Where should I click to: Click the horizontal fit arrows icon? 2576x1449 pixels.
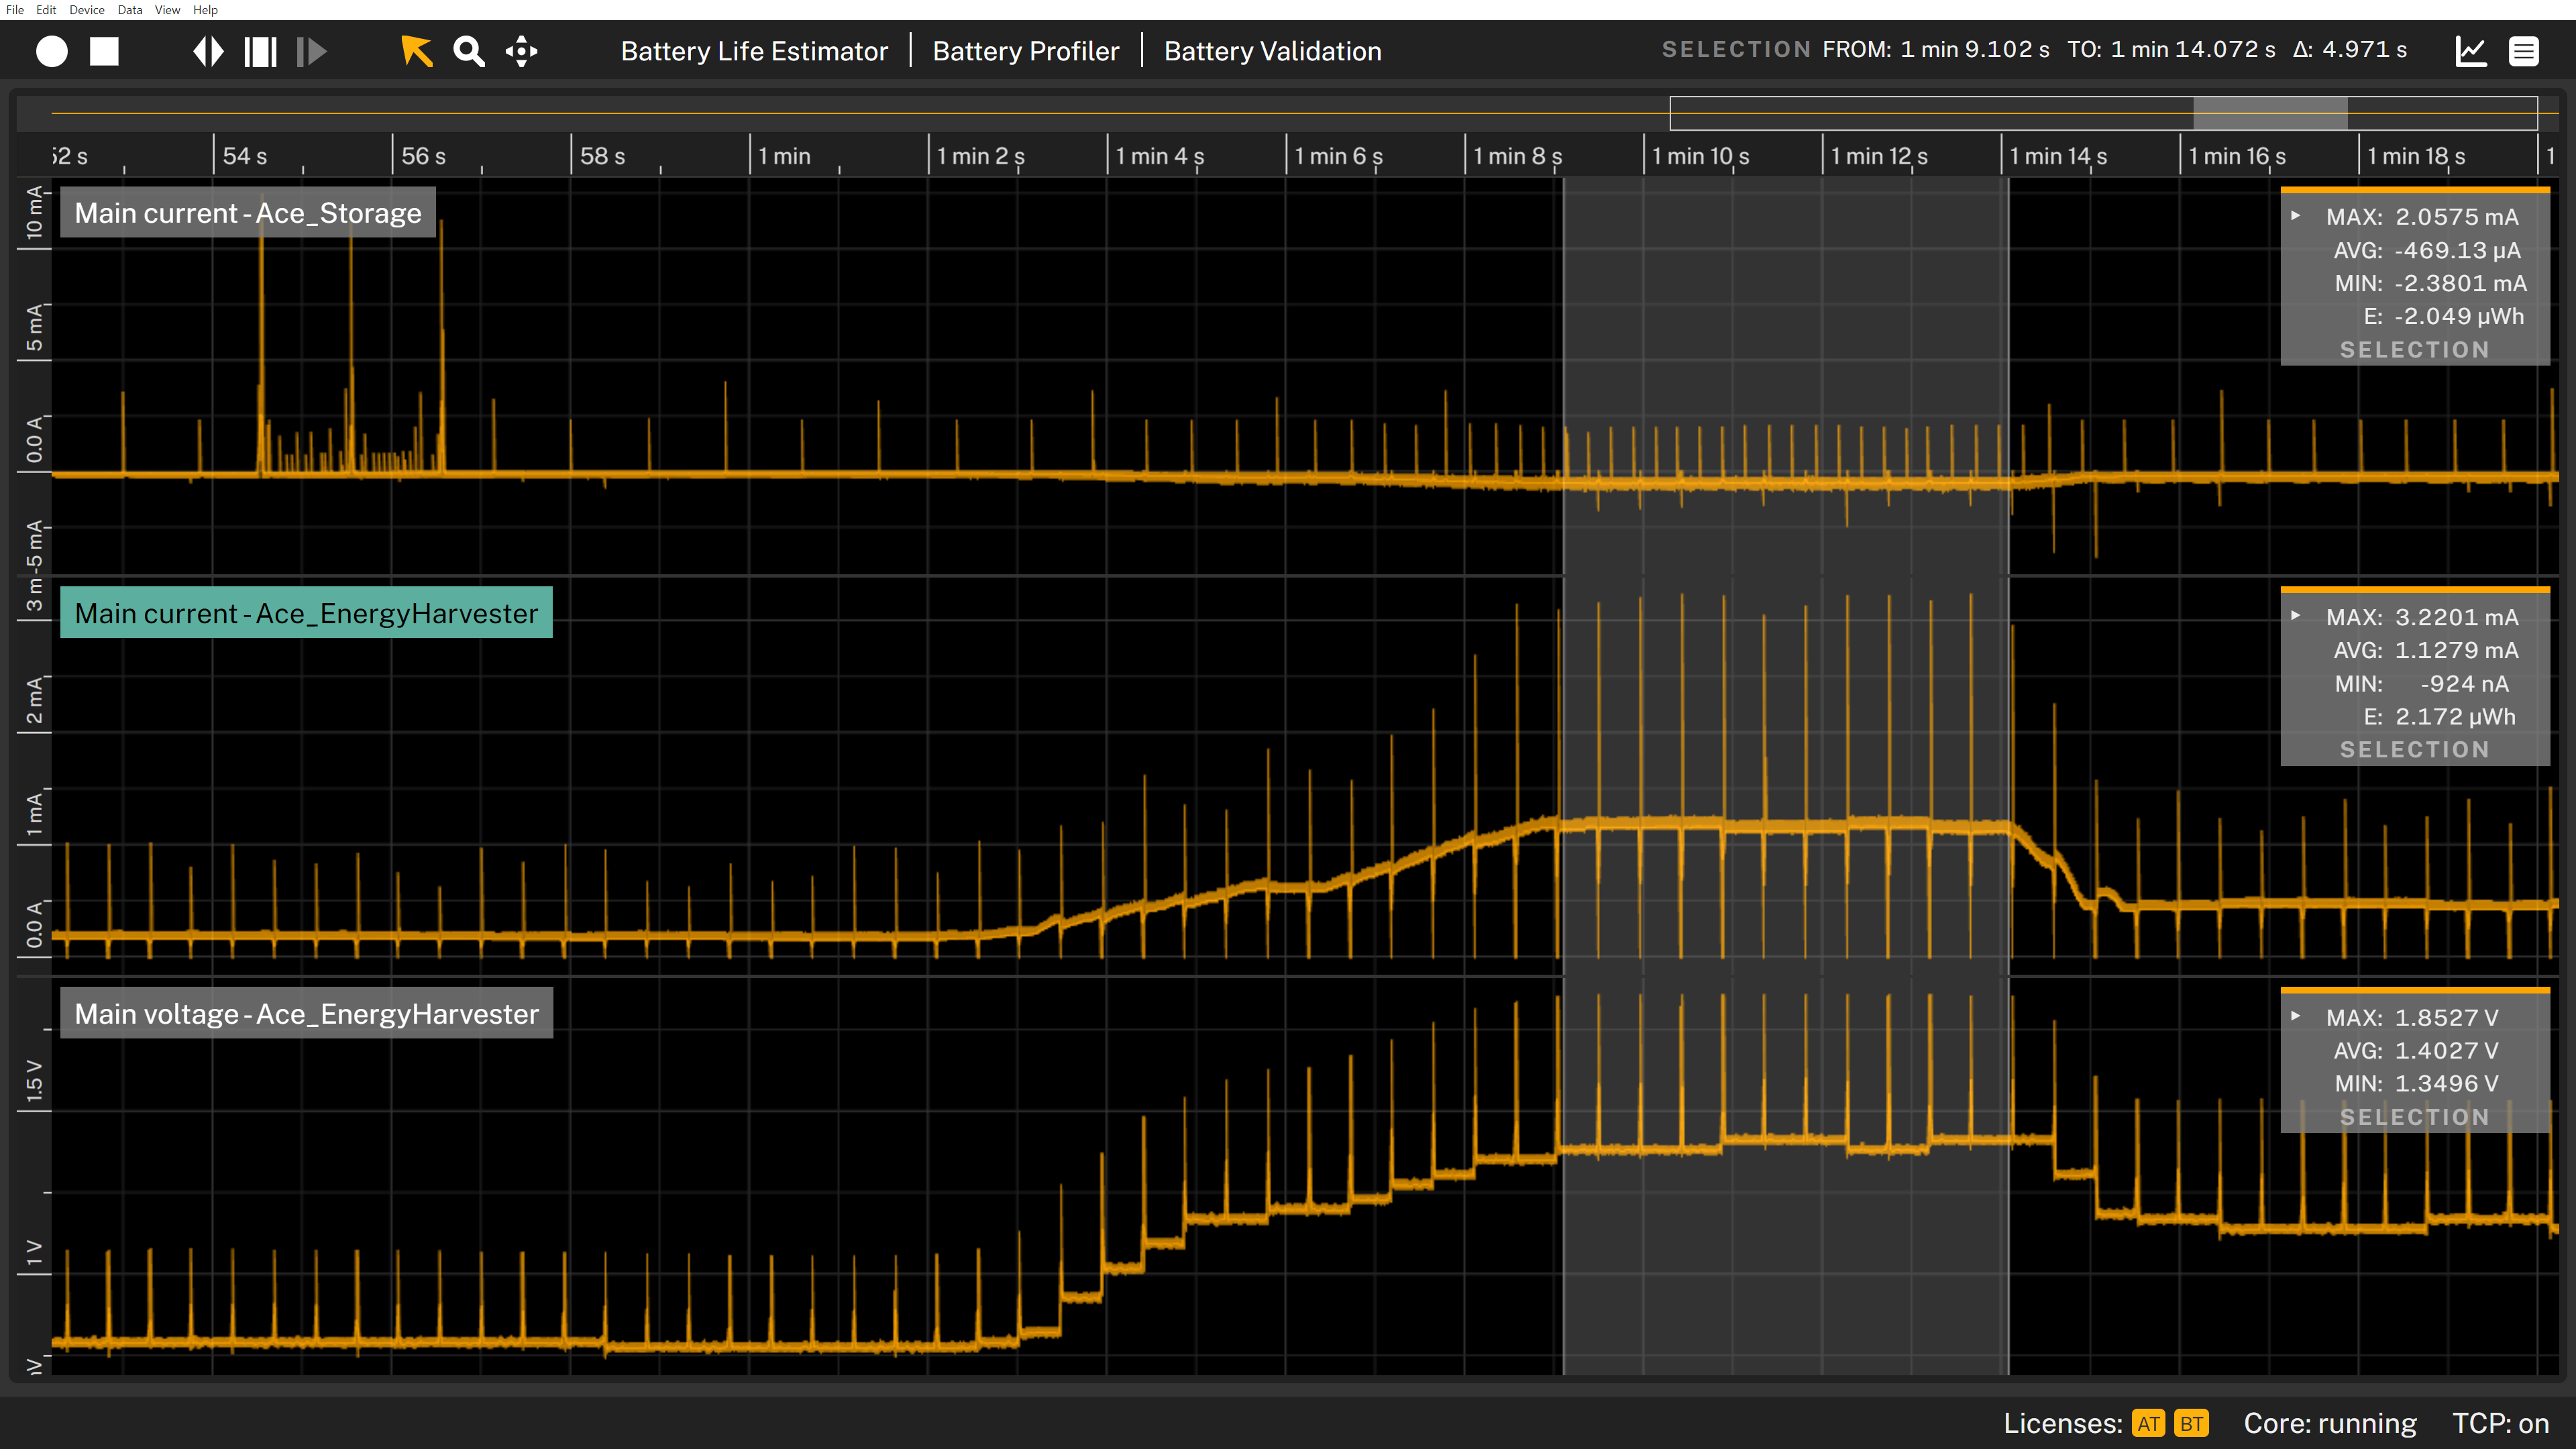[x=208, y=51]
